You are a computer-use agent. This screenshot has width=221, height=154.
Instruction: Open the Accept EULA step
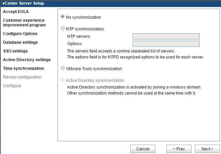(16, 12)
